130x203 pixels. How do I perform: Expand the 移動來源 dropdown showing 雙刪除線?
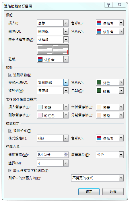point(53,82)
